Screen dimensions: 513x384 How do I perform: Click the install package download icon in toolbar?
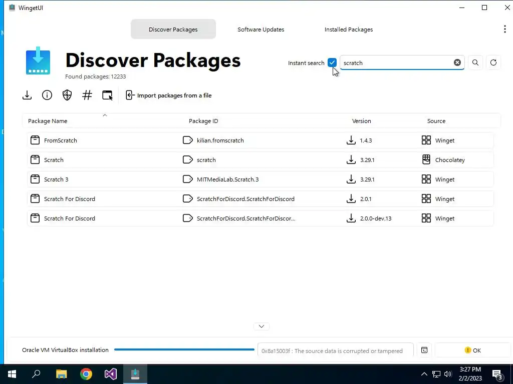(x=27, y=95)
